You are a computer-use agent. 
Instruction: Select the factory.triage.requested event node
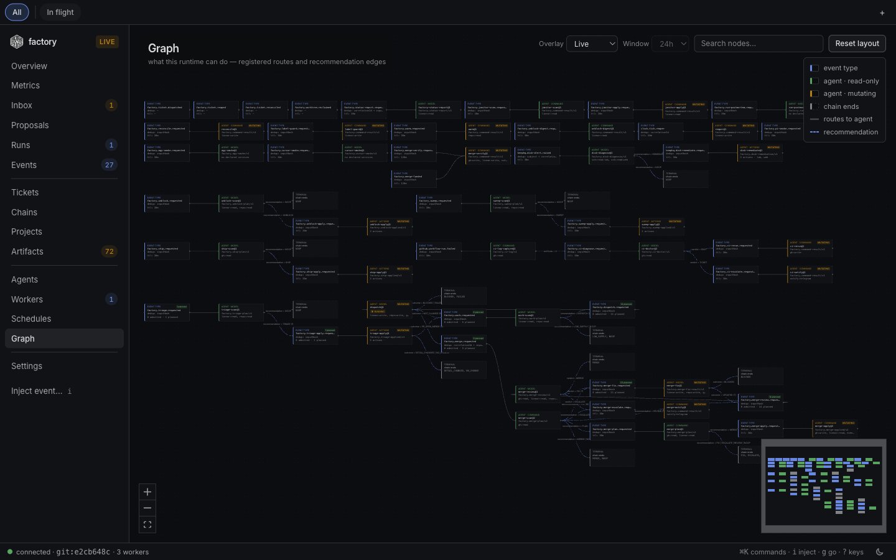click(x=167, y=312)
